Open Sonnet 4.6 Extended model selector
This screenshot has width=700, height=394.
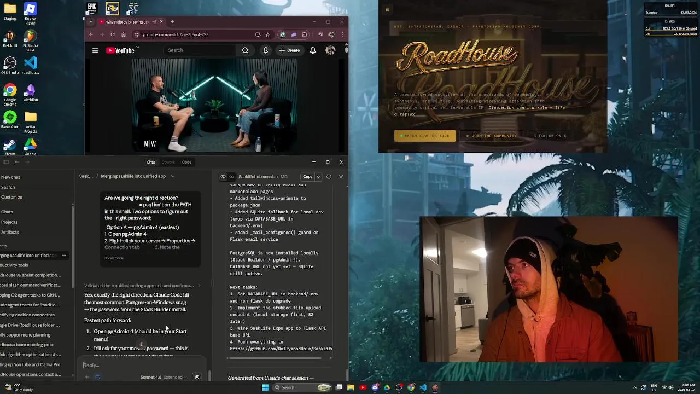point(164,377)
